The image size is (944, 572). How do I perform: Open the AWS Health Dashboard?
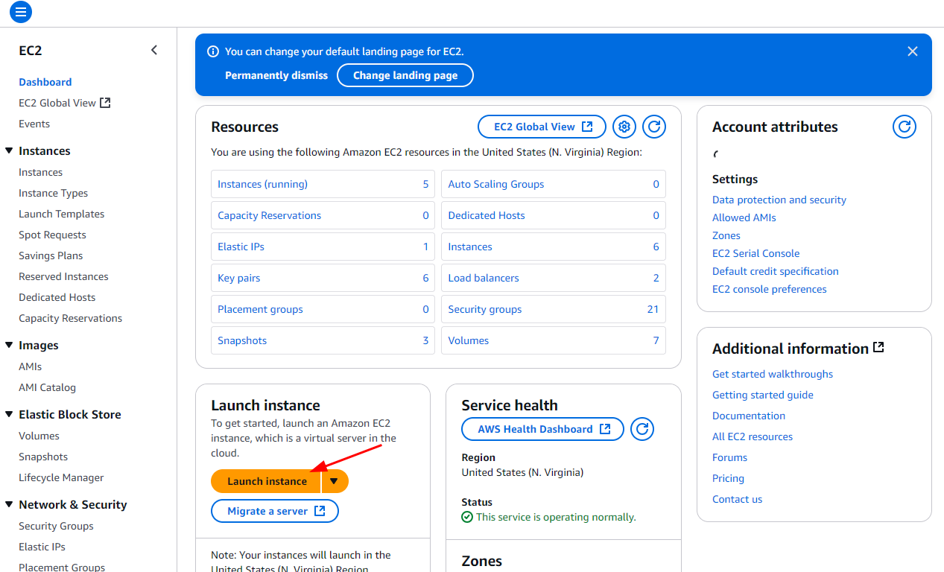point(542,429)
